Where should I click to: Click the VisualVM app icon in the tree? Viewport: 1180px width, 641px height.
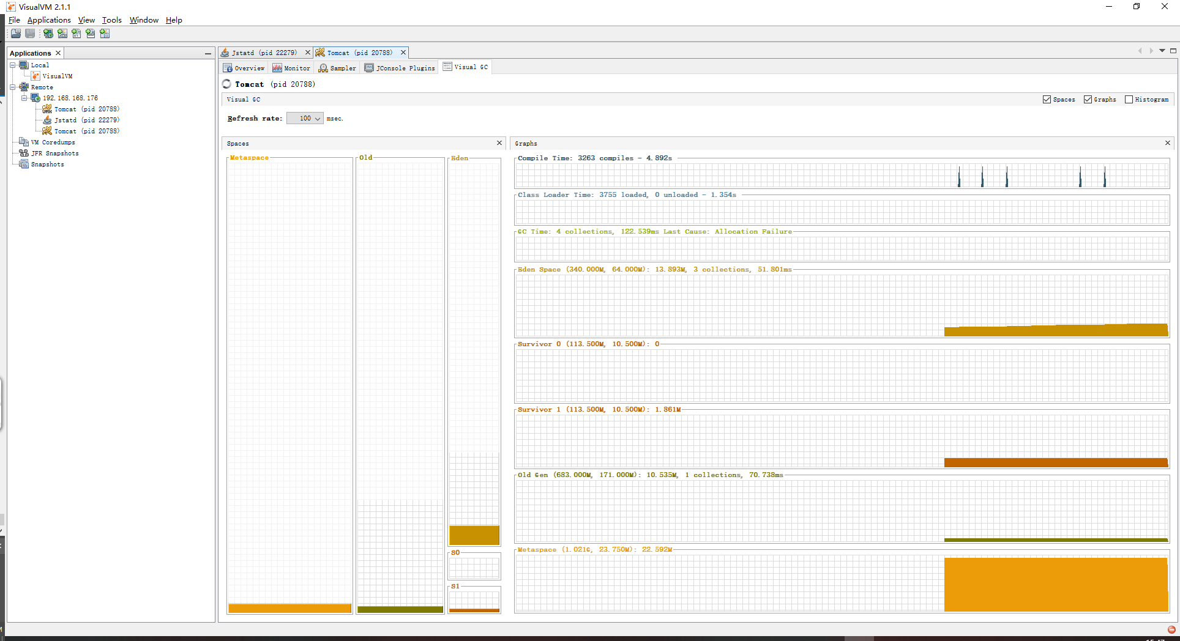pos(35,76)
